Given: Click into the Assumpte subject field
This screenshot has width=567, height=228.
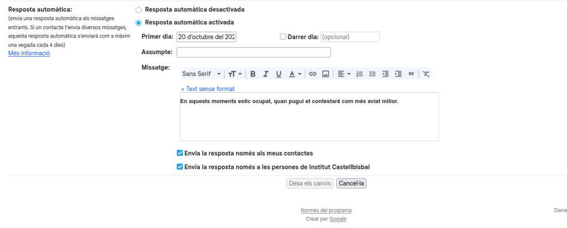Looking at the screenshot, I should (x=253, y=52).
